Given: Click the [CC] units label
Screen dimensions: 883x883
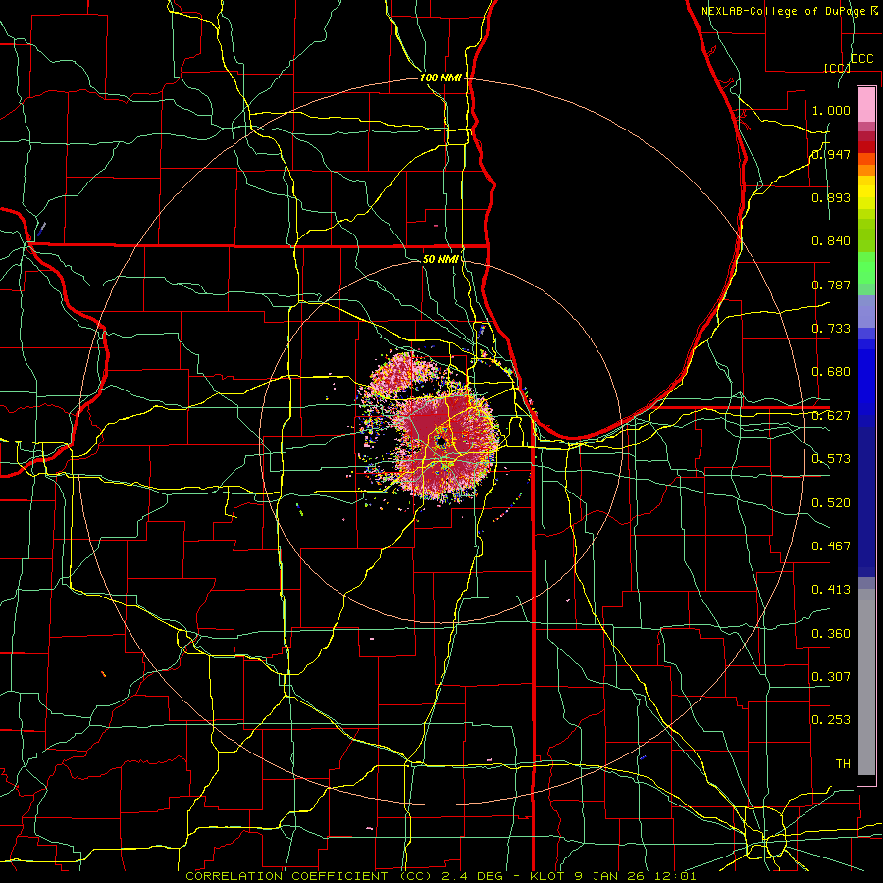Looking at the screenshot, I should pyautogui.click(x=837, y=68).
